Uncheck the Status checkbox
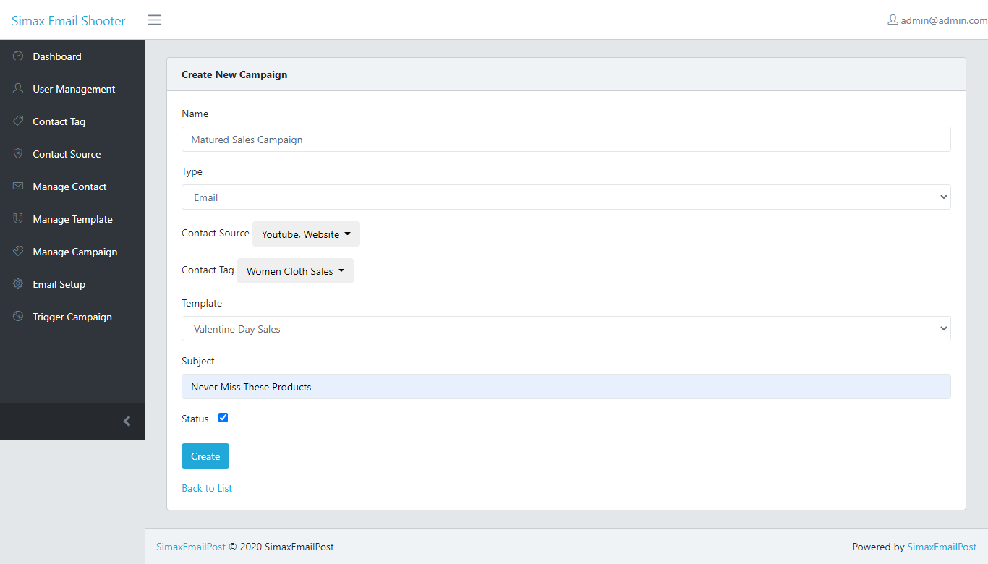988x564 pixels. (x=223, y=418)
